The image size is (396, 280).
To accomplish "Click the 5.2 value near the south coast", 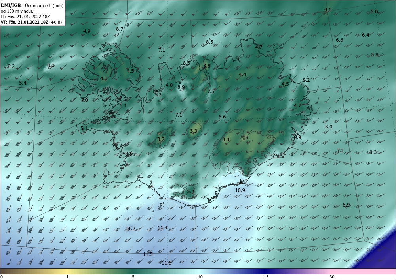I will click(191, 192).
